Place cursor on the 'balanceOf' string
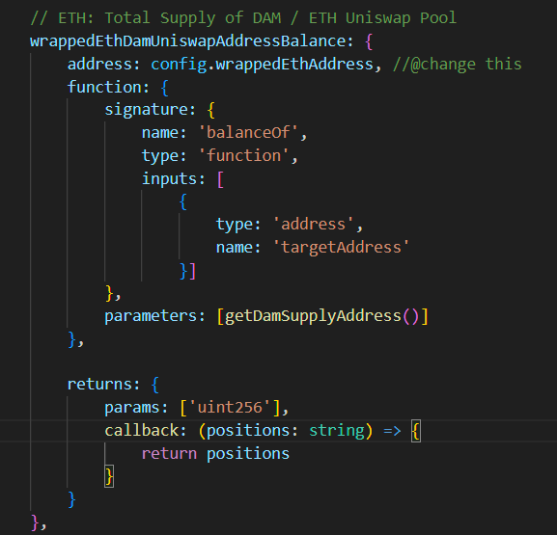Screen dimensions: 557x535 pos(248,133)
